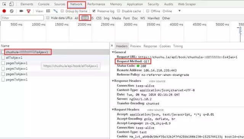244x139 pixels.
Task: Click the Status Code 200 value
Action: pyautogui.click(x=143, y=66)
